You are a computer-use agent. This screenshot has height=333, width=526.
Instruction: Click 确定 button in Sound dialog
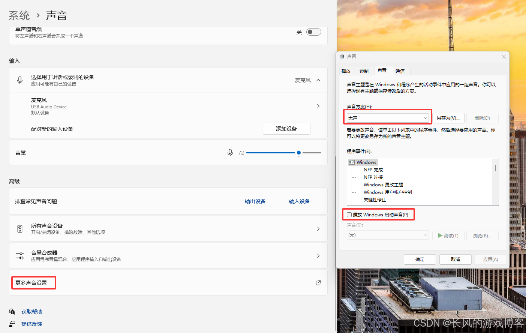click(420, 259)
